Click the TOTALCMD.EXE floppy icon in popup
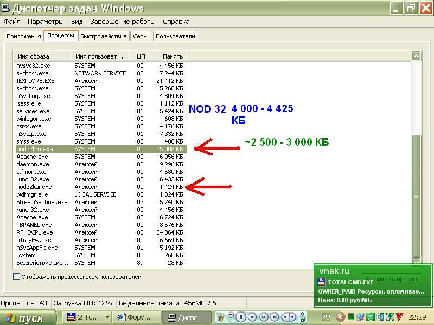The width and height of the screenshot is (434, 325). pos(321,282)
